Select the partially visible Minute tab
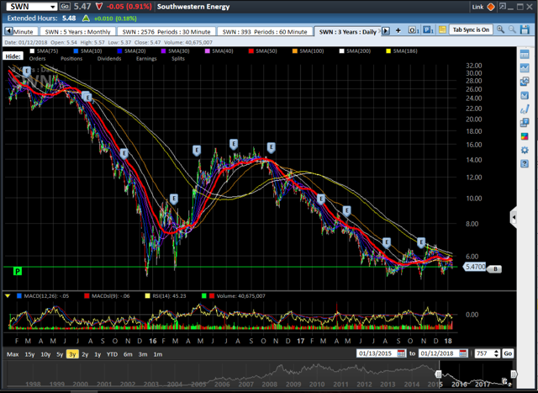 pyautogui.click(x=24, y=32)
